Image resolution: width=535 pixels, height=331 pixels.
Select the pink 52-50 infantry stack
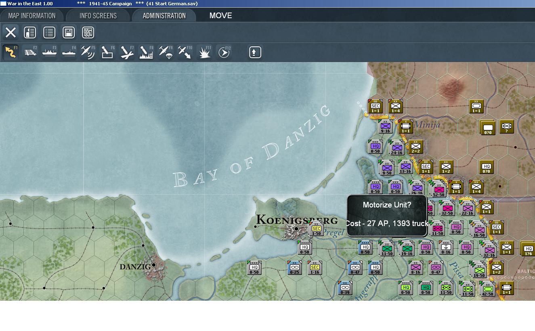pyautogui.click(x=439, y=190)
